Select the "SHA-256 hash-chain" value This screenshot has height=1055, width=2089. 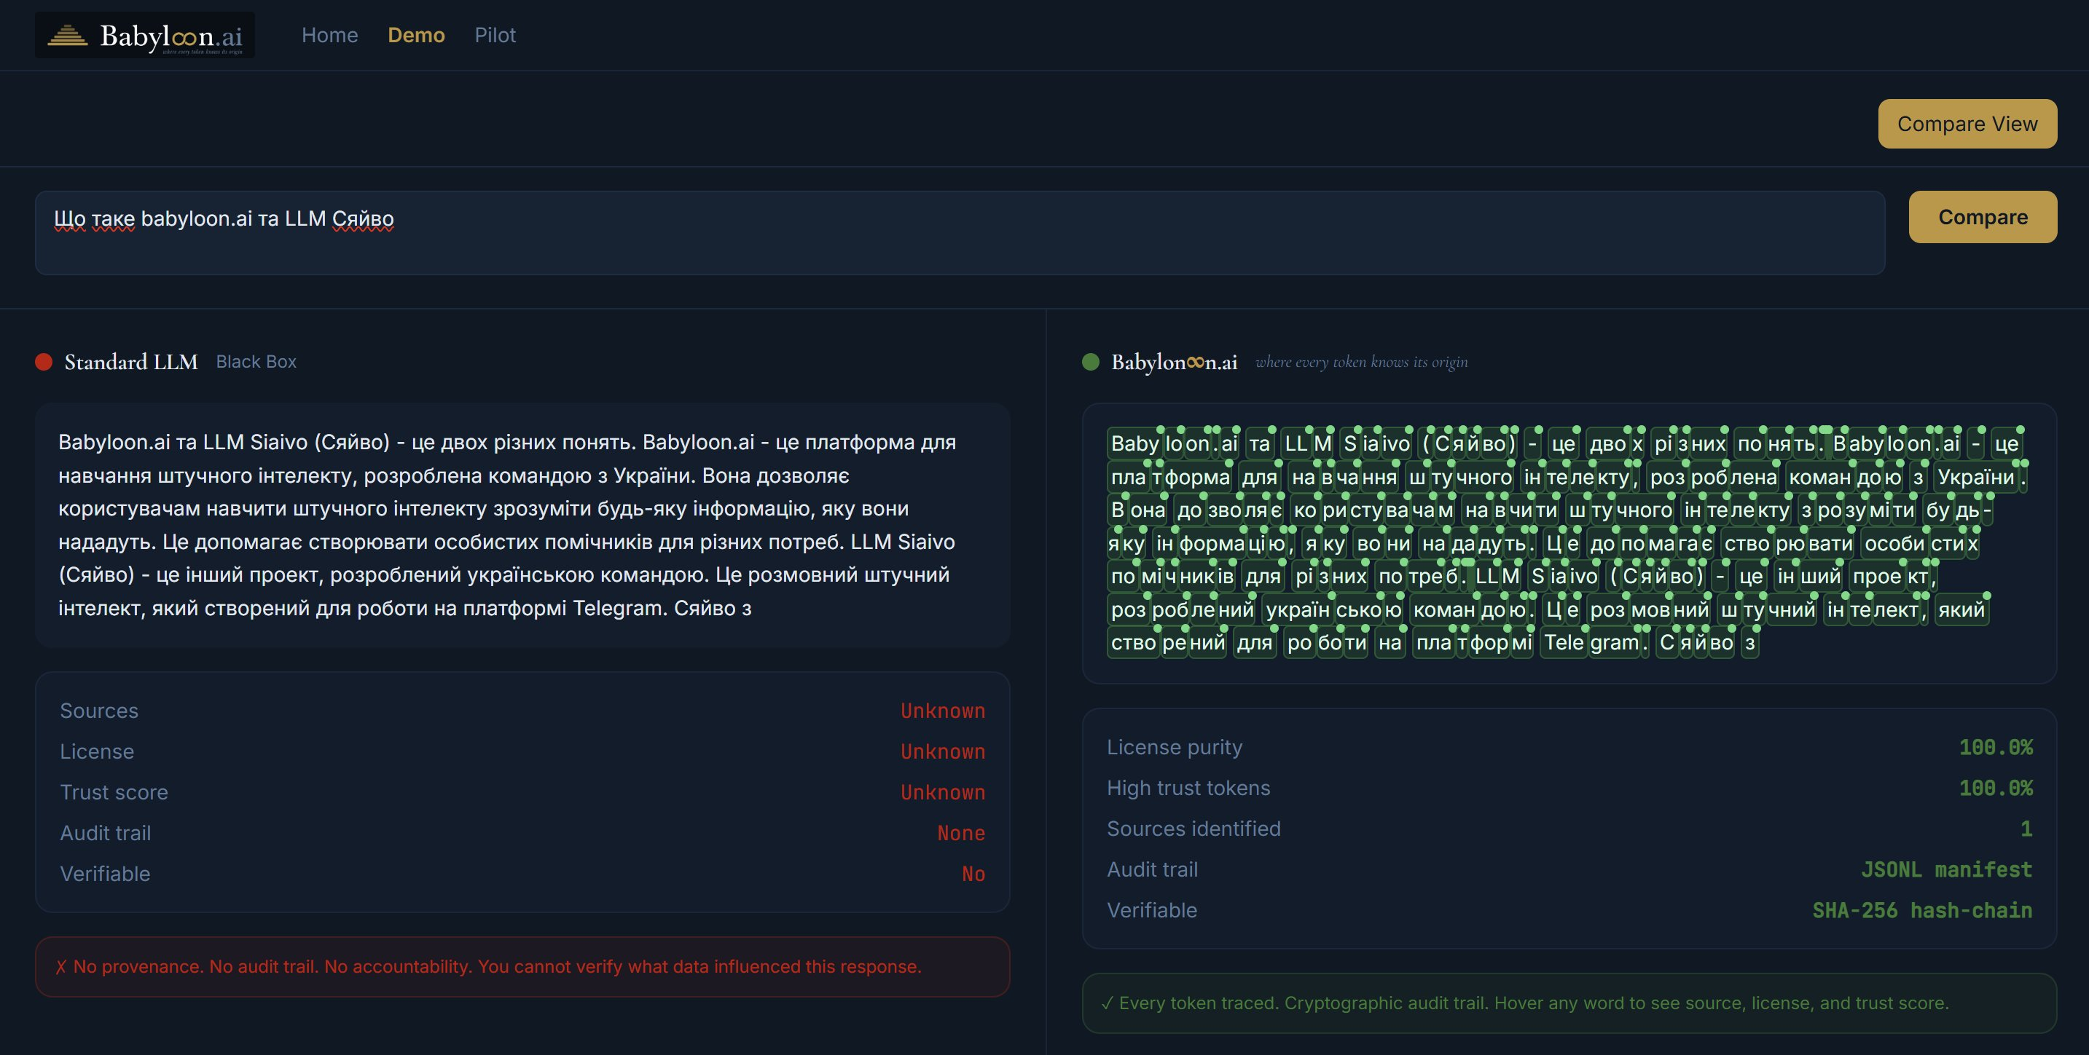click(1922, 910)
